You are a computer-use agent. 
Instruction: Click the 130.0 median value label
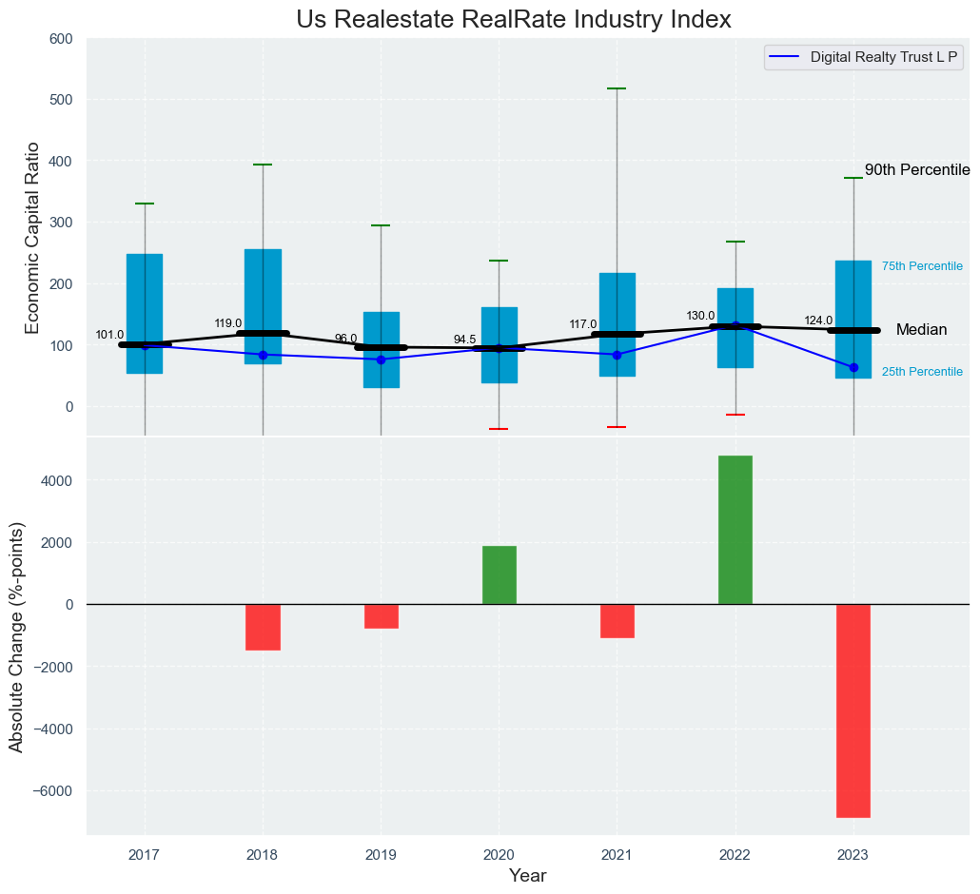[700, 316]
